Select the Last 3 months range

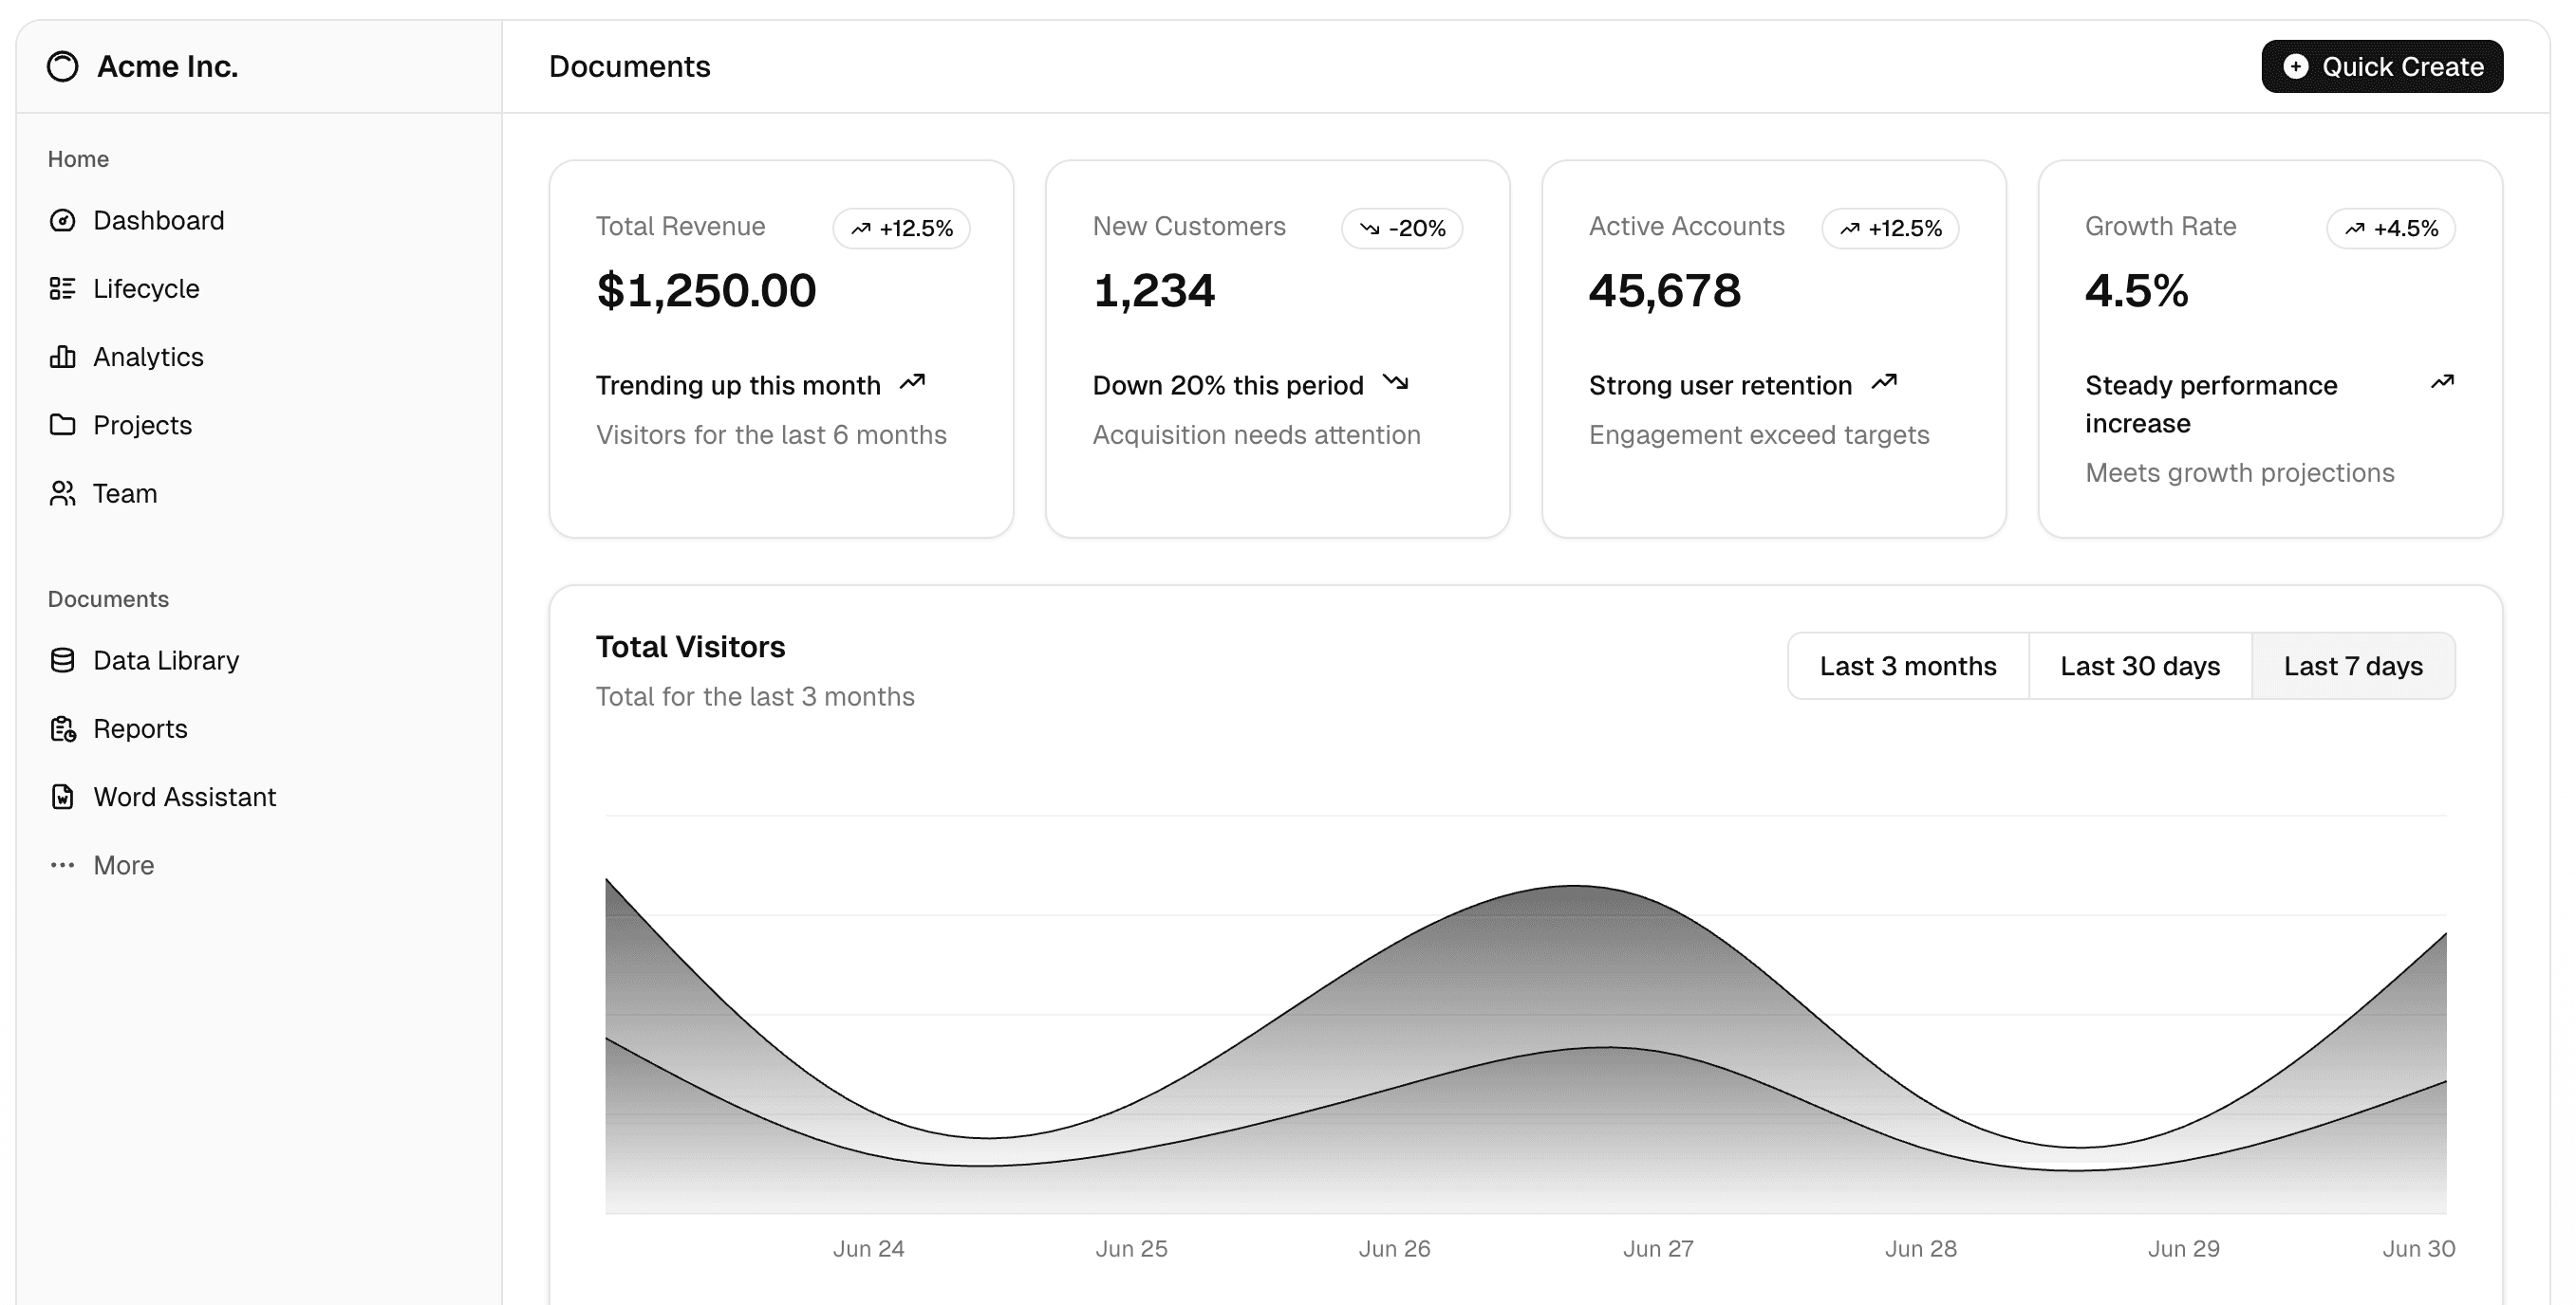pyautogui.click(x=1907, y=666)
